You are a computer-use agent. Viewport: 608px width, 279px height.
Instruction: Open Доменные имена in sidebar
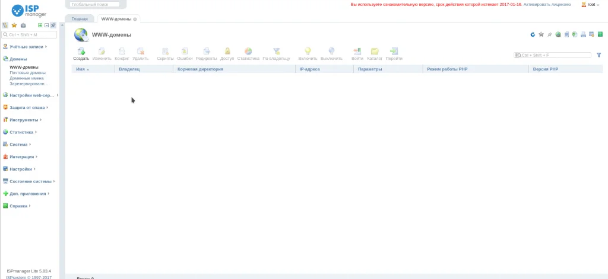27,78
